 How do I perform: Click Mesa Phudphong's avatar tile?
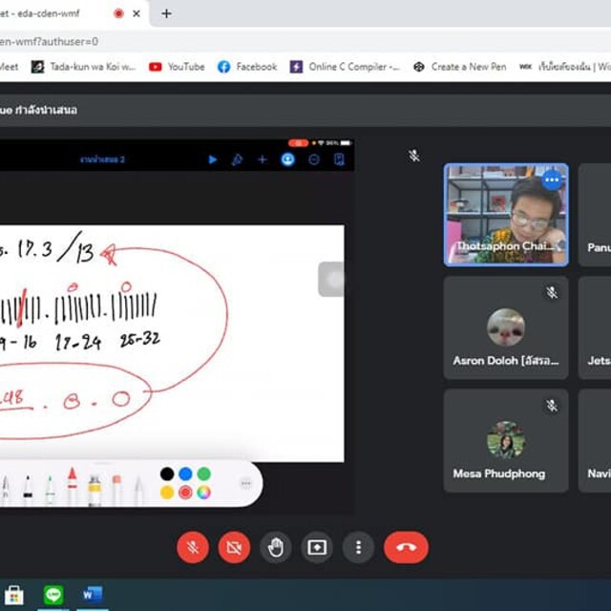pos(505,440)
